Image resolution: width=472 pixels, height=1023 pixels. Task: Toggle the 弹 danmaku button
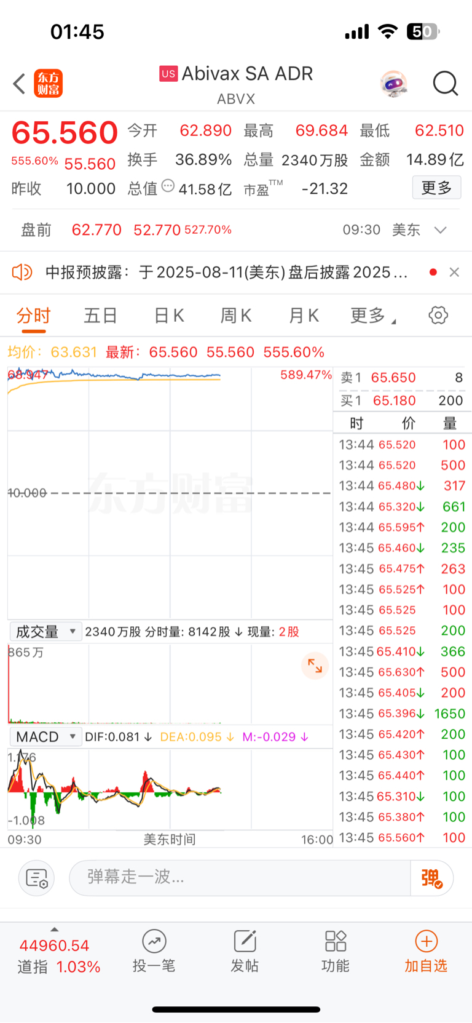[x=431, y=878]
